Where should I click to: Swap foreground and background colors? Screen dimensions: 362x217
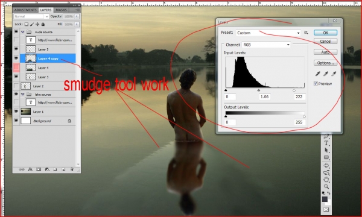tap(329, 193)
